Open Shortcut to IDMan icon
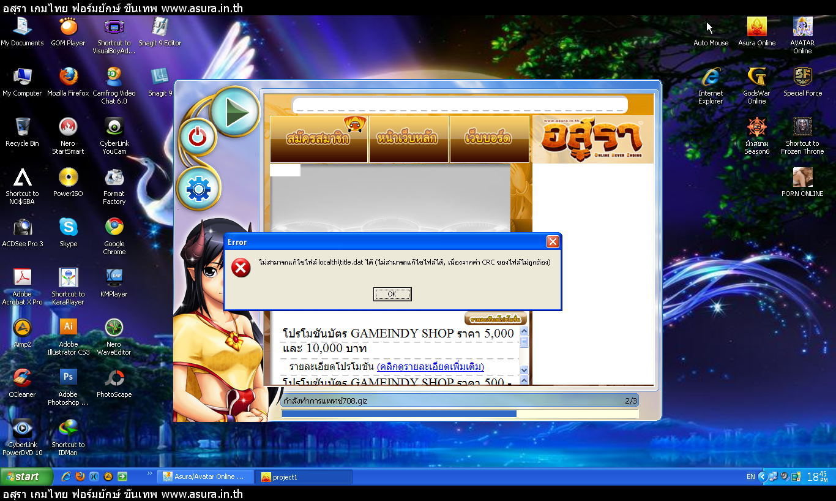 (68, 437)
